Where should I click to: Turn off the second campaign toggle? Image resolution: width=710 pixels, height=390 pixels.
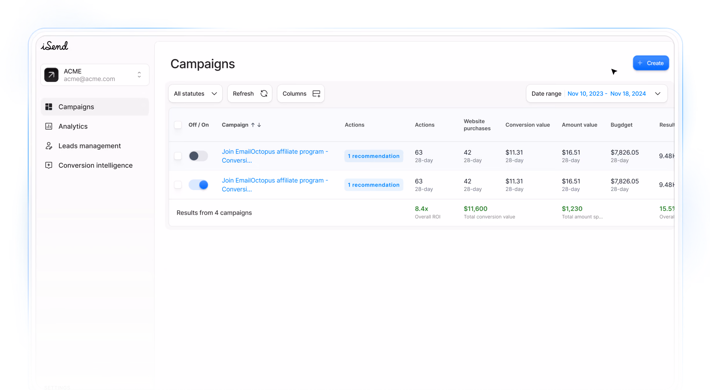(198, 185)
